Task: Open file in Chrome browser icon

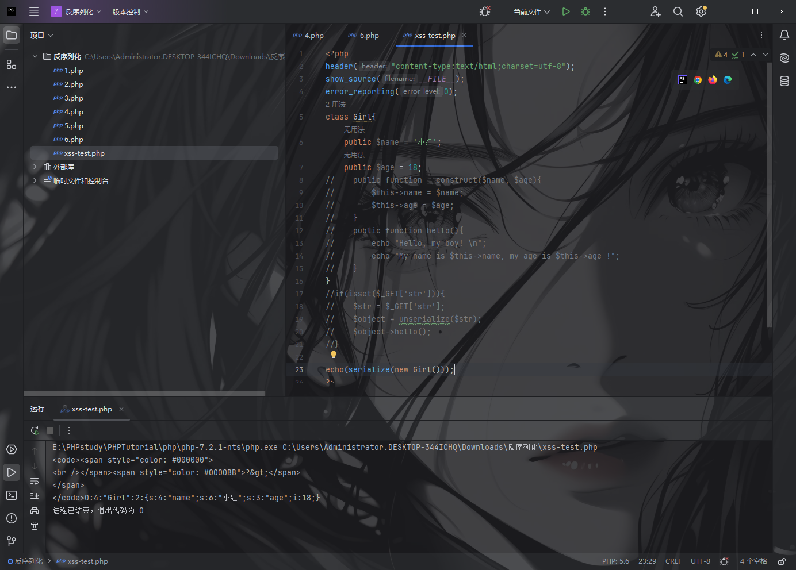Action: click(698, 80)
